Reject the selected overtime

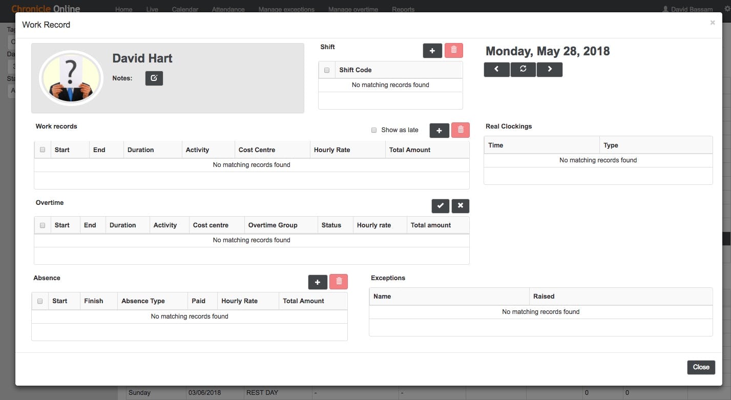(x=460, y=205)
